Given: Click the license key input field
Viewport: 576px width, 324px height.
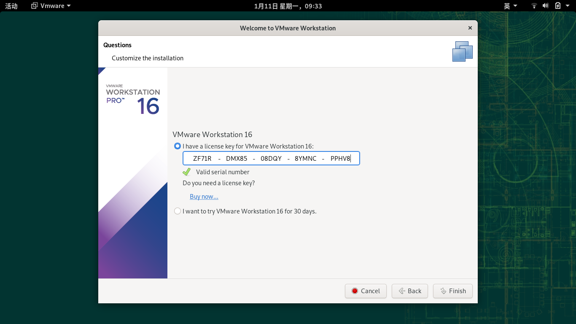Looking at the screenshot, I should tap(271, 158).
